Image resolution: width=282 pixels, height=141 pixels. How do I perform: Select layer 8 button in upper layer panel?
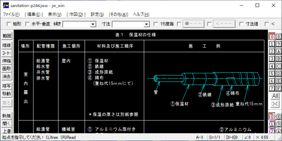(279, 36)
